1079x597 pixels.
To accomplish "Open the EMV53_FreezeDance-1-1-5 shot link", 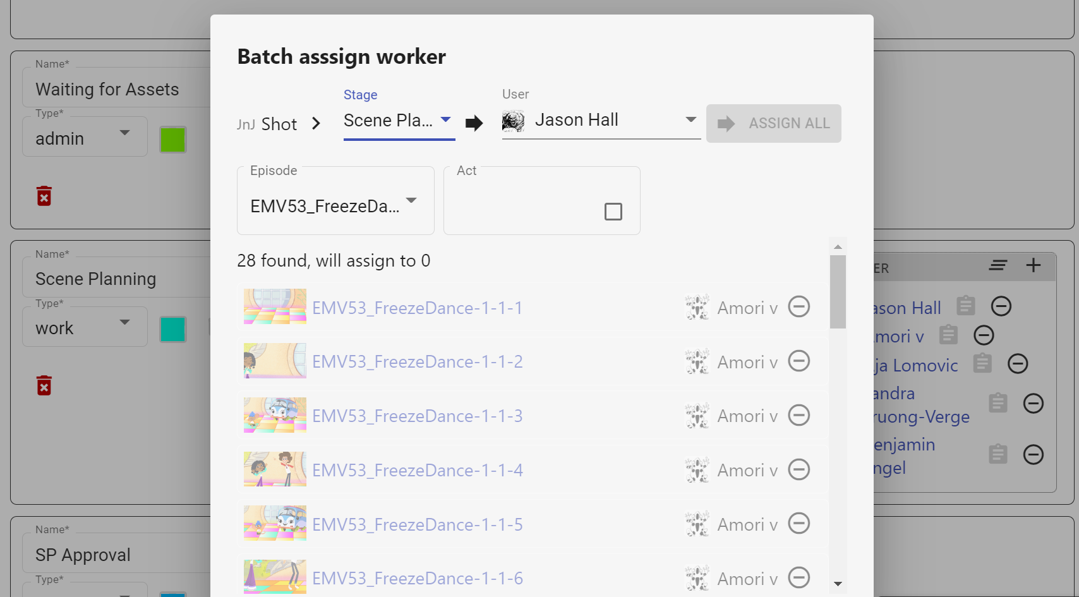I will pyautogui.click(x=417, y=525).
